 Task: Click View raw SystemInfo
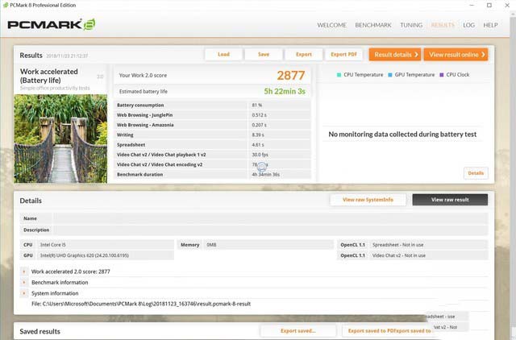point(368,200)
